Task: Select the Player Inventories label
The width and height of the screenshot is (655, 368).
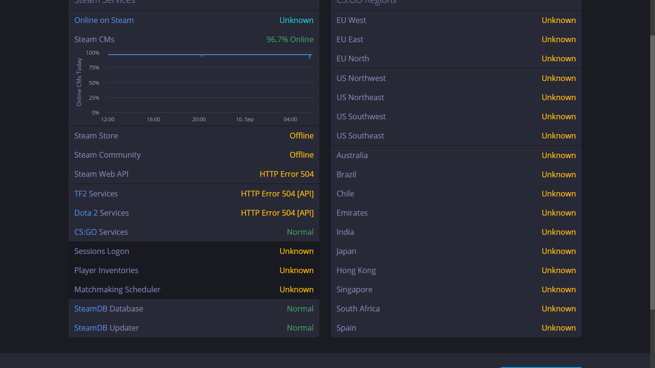Action: tap(106, 270)
